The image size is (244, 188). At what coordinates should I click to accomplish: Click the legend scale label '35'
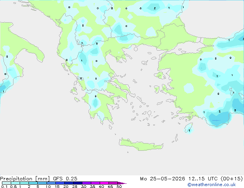92,186
